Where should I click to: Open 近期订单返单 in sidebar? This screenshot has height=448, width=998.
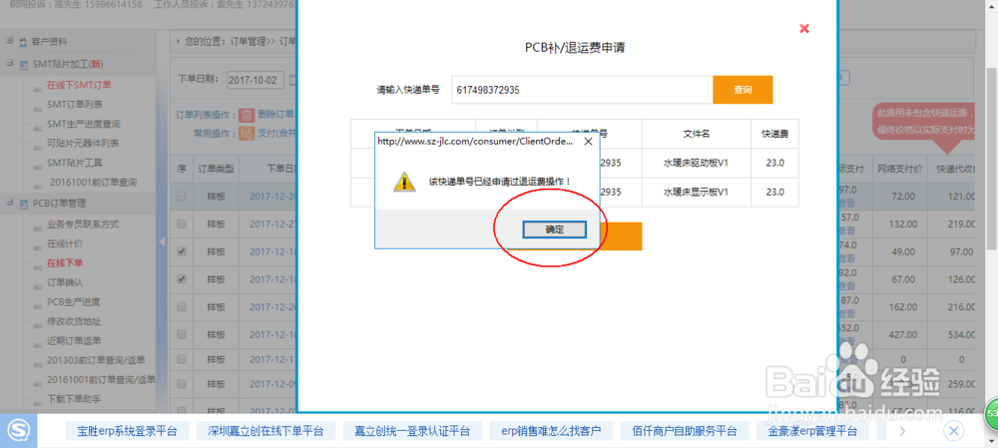point(74,340)
